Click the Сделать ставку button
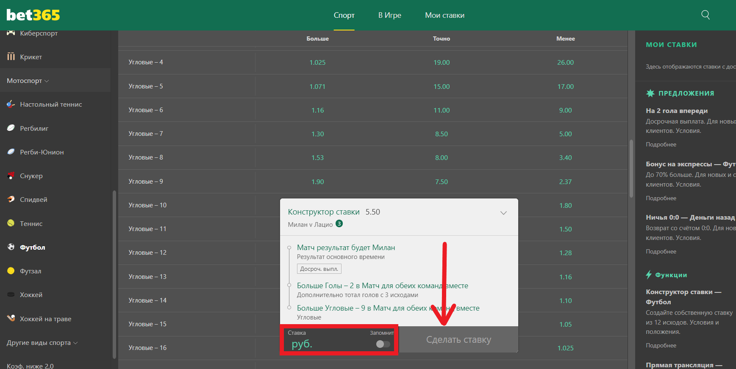736x369 pixels. click(458, 339)
